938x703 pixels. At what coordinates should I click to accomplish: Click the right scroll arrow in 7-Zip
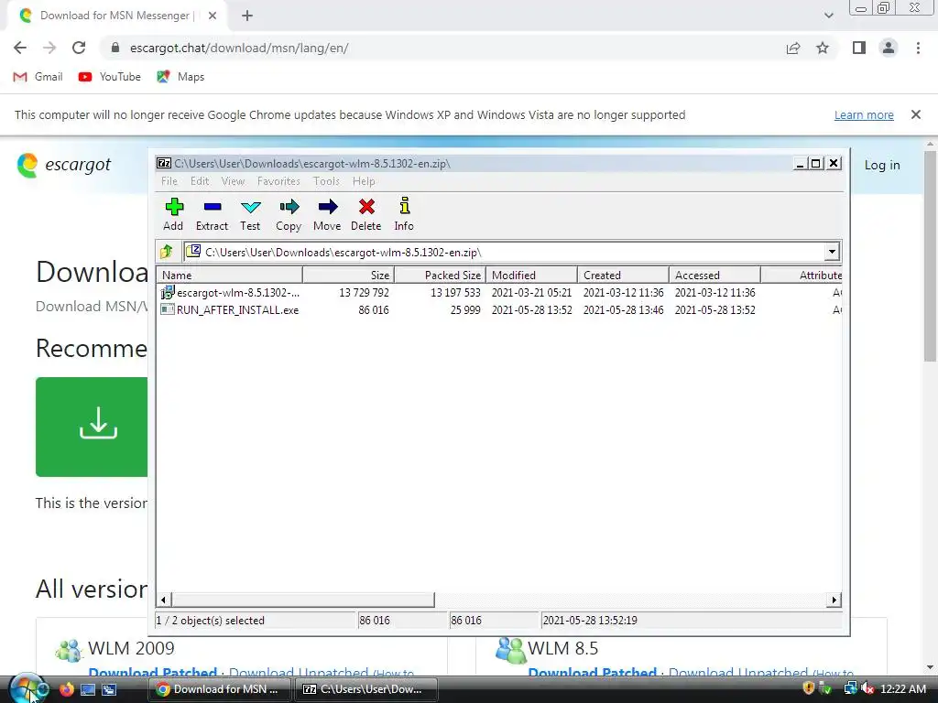tap(834, 600)
